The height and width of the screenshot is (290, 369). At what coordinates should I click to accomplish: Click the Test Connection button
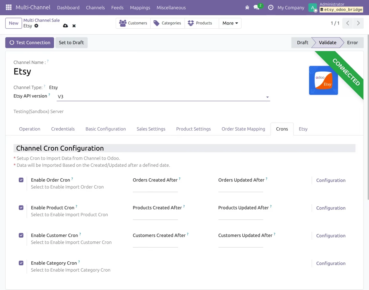click(x=30, y=42)
